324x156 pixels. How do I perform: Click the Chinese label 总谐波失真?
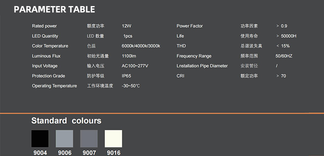point(251,46)
